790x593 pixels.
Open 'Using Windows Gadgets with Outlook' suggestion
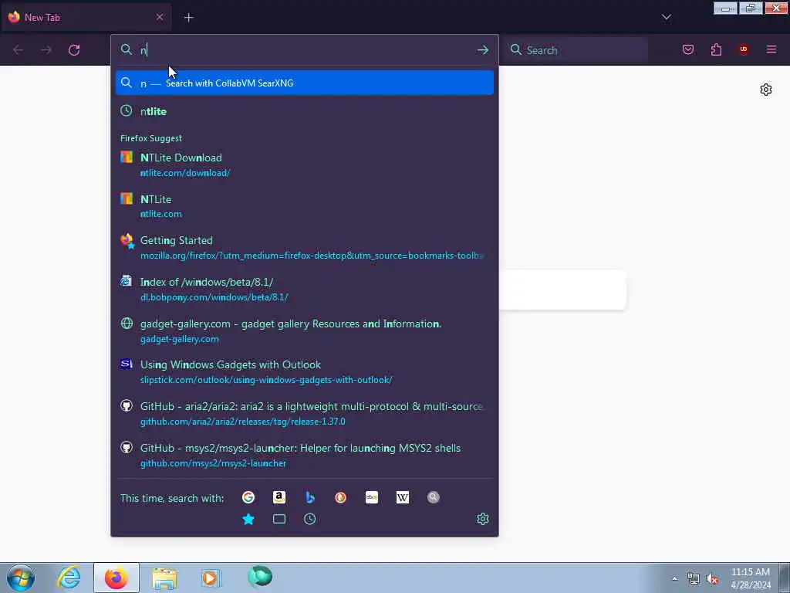coord(304,372)
